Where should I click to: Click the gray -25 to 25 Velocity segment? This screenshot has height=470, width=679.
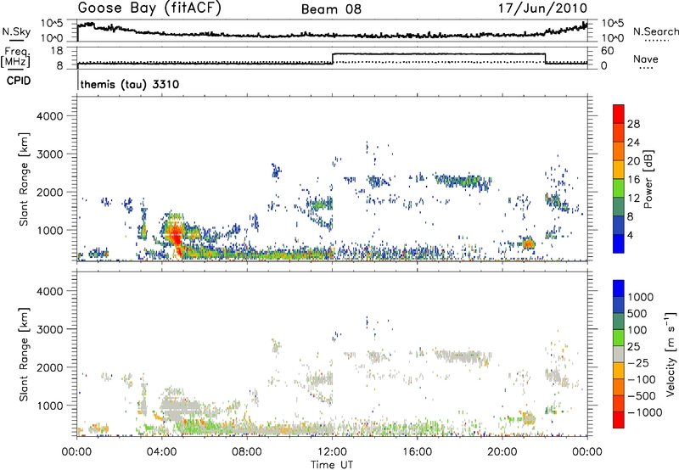(x=619, y=355)
